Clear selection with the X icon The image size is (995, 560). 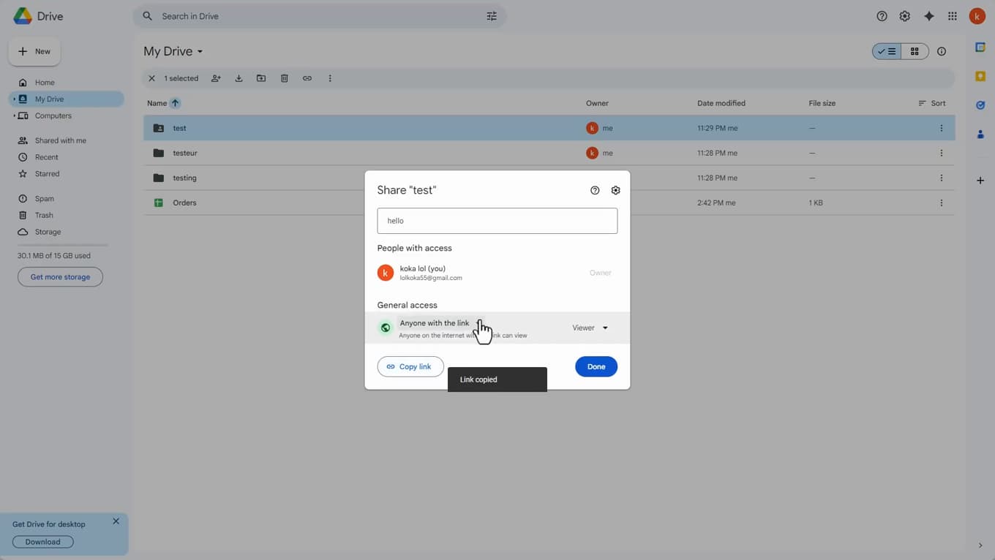coord(151,78)
